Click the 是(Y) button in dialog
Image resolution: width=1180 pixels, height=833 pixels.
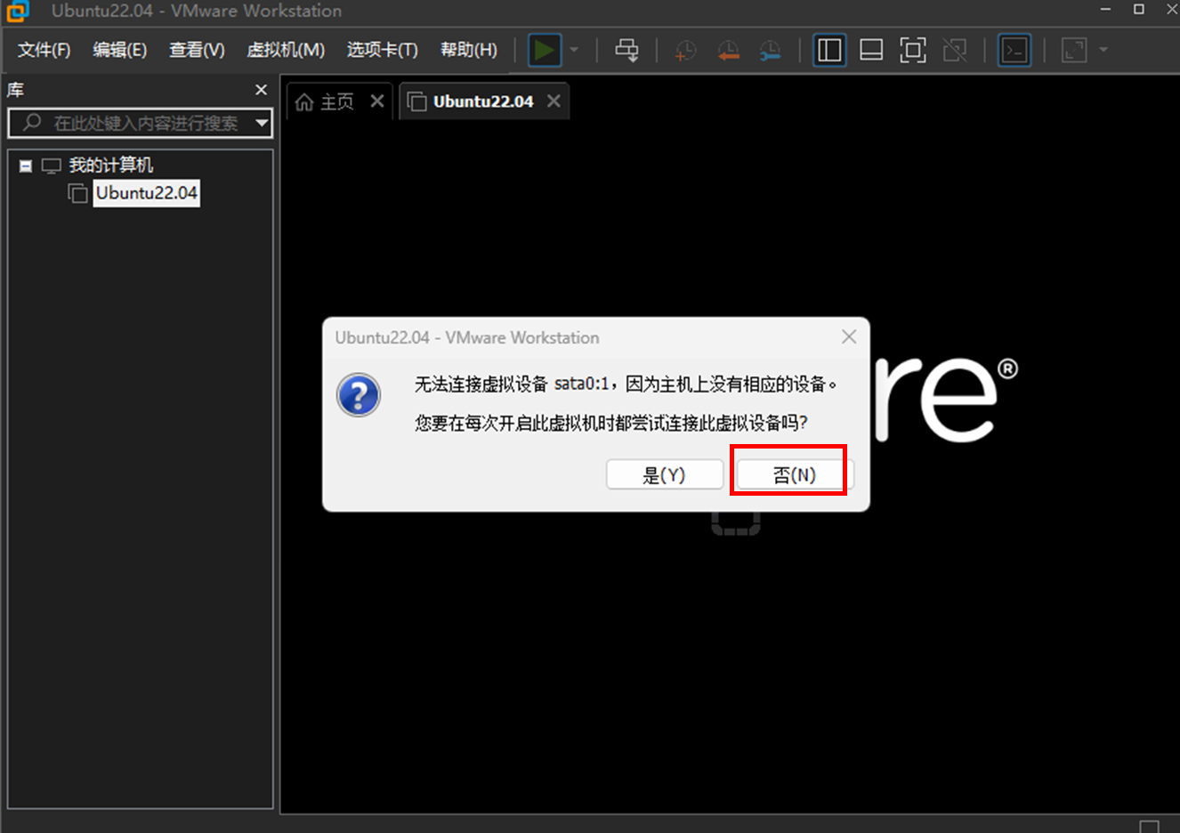pos(664,474)
